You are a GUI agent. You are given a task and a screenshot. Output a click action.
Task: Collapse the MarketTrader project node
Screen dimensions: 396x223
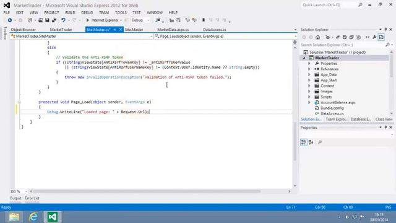coord(304,58)
